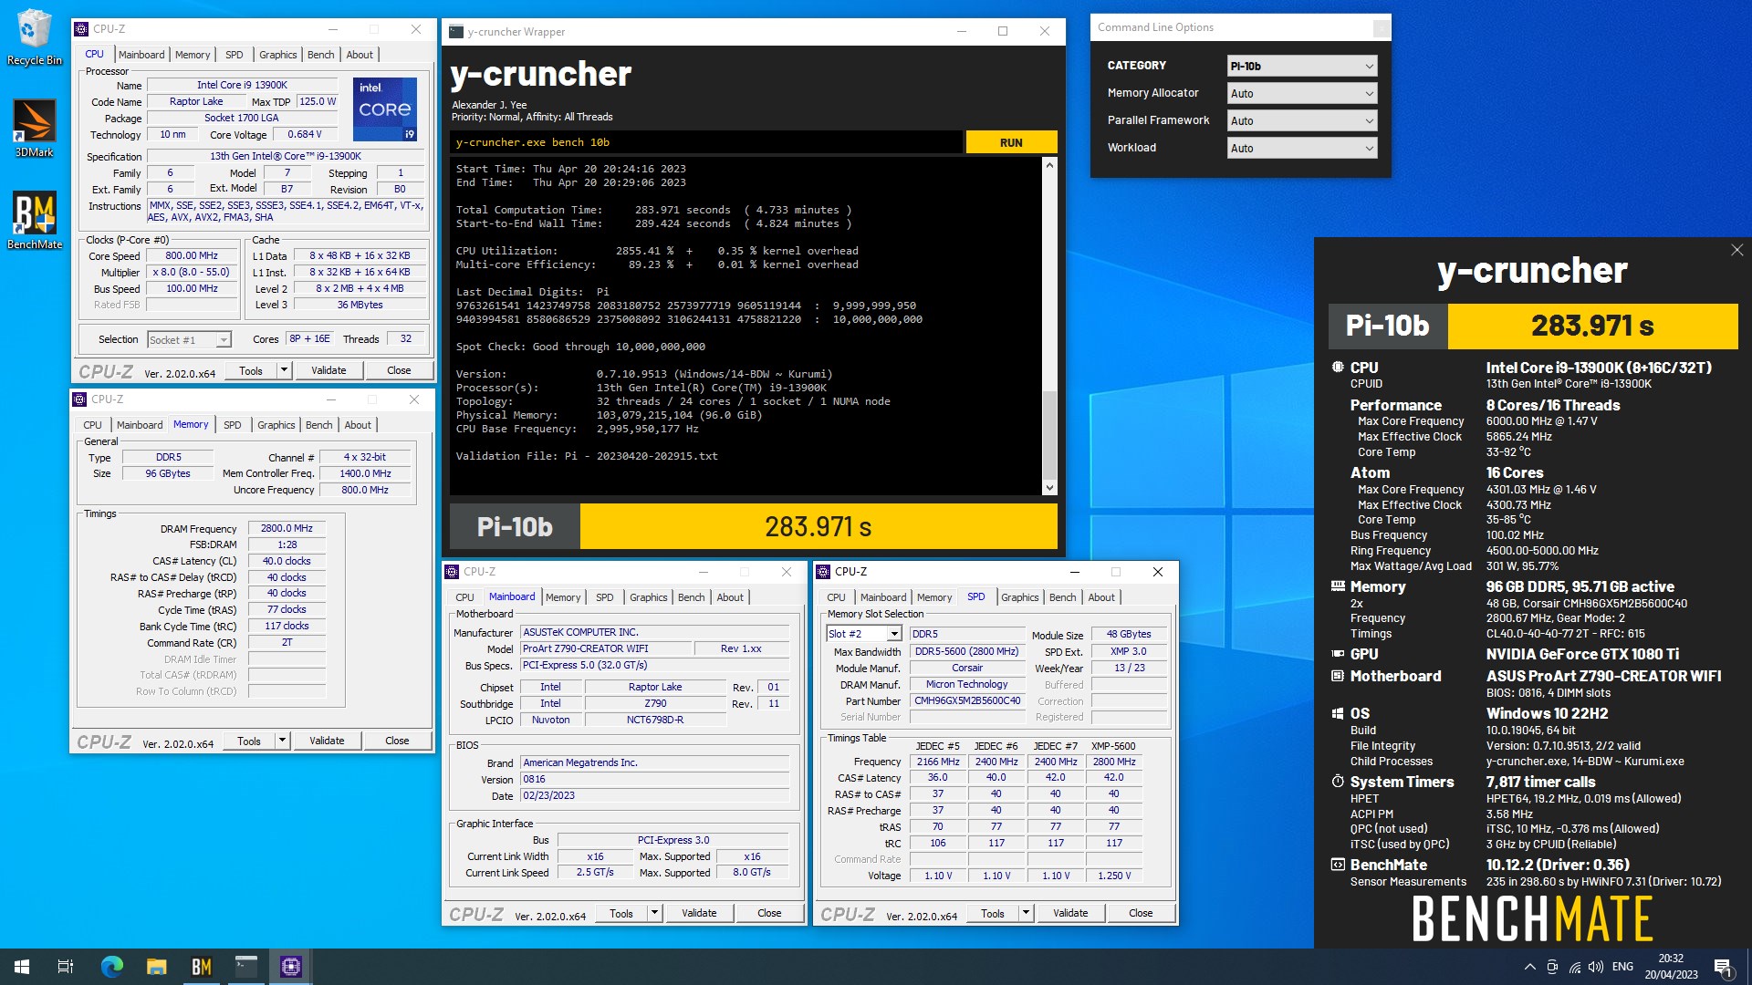Expand Tools arrow in CPU-Z Memory window

[282, 741]
